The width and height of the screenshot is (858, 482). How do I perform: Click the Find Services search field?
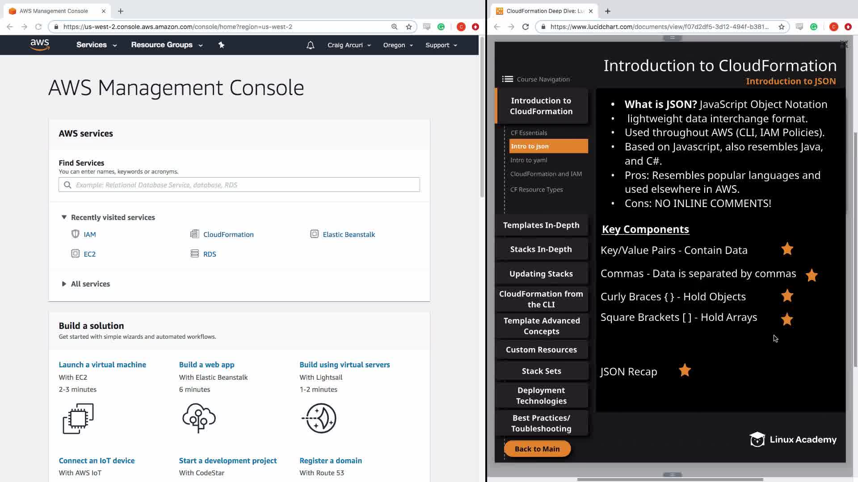click(x=239, y=185)
